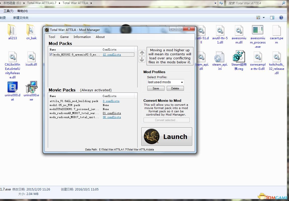
Task: Open Explorer's 工具(T) menu
Action: click(x=8, y=11)
